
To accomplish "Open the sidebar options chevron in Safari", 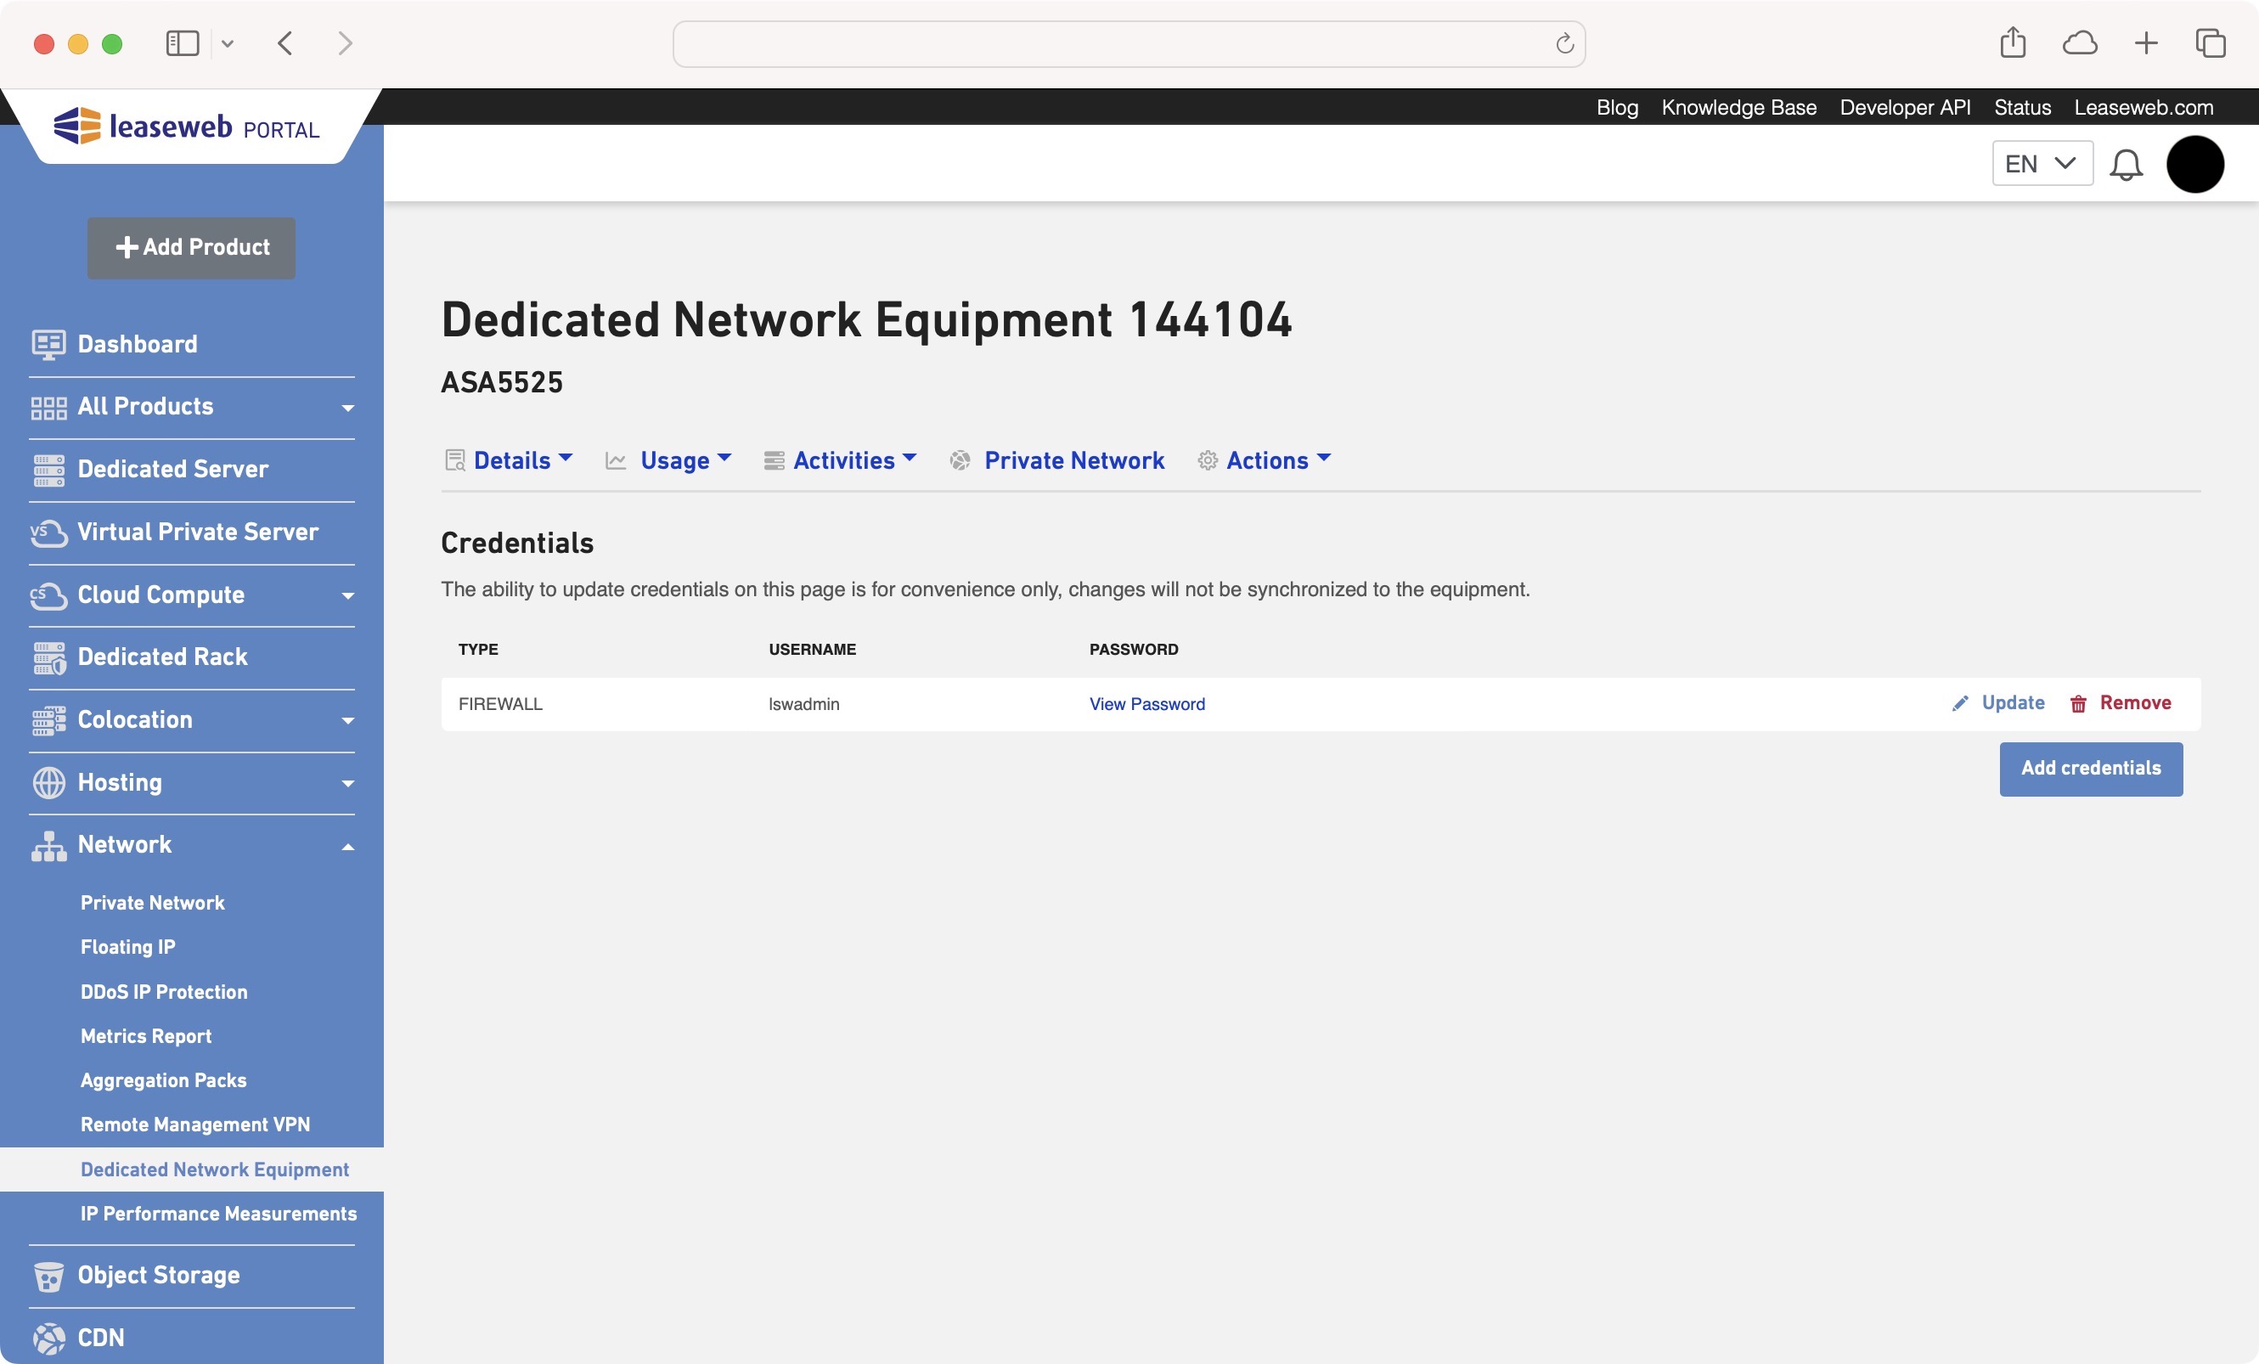I will [228, 43].
